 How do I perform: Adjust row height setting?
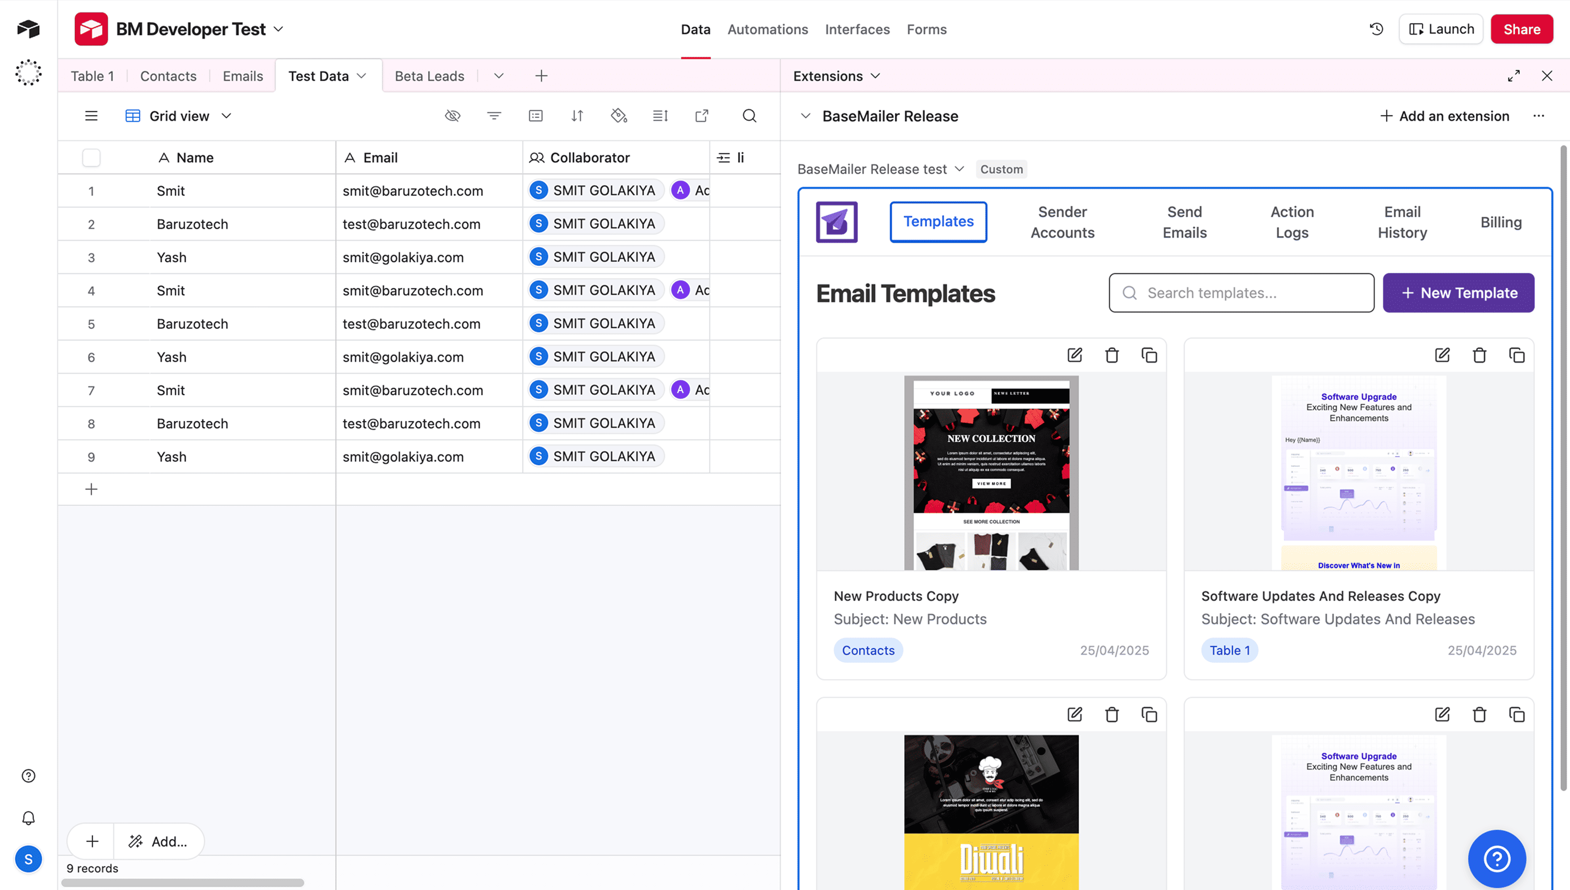[660, 116]
